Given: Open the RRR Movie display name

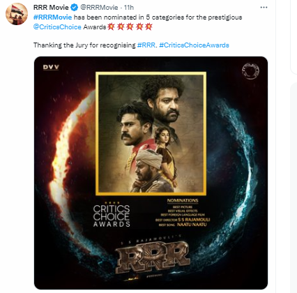Looking at the screenshot, I should [51, 8].
